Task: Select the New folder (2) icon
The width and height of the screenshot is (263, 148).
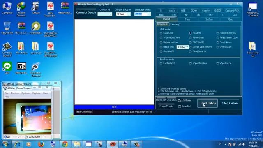Action: (x=253, y=49)
